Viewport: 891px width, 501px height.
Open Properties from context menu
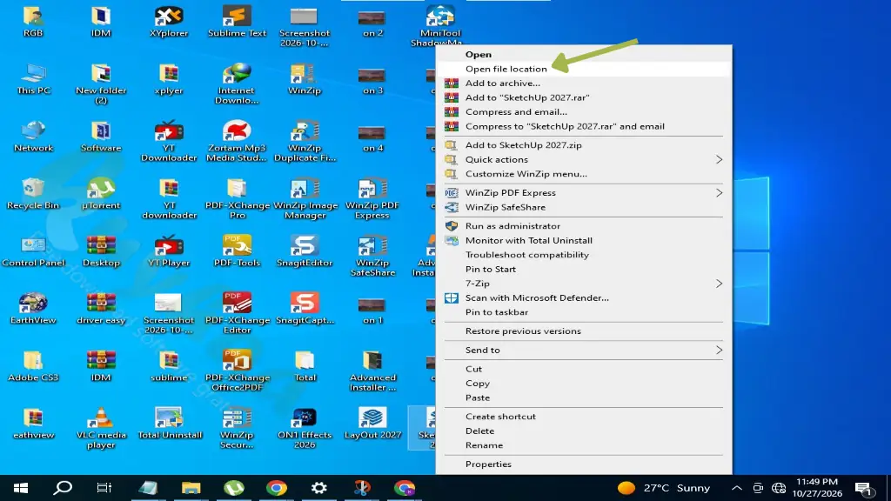(x=584, y=464)
